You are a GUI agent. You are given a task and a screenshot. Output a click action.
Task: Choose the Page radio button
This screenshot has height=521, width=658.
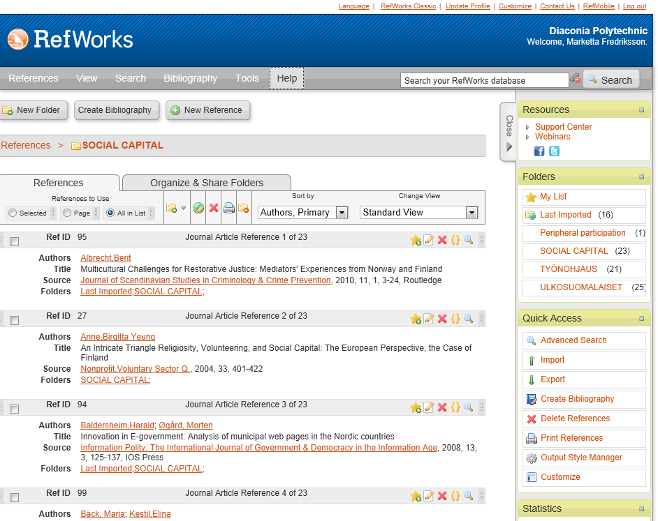pyautogui.click(x=67, y=213)
